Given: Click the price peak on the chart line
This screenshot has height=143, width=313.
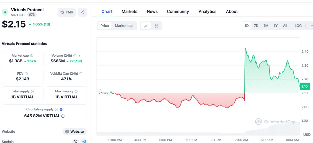Looking at the screenshot, I should (x=245, y=48).
